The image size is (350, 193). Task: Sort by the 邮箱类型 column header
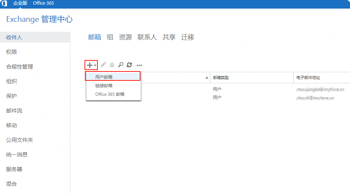click(x=252, y=78)
